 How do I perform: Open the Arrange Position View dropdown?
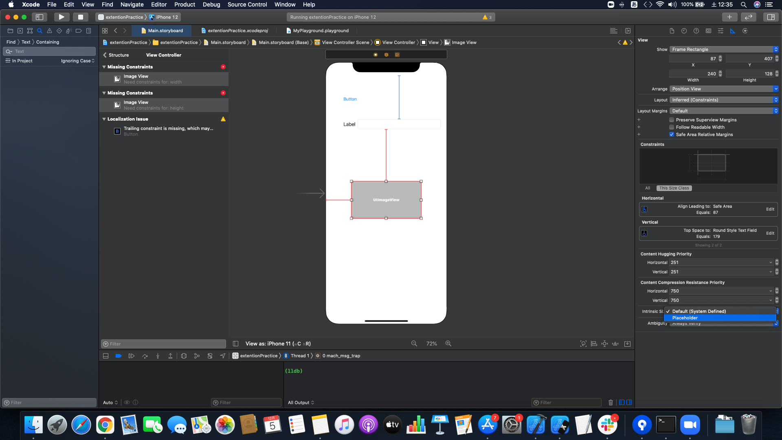coord(724,89)
